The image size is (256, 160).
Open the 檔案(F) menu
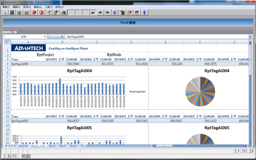click(6, 7)
